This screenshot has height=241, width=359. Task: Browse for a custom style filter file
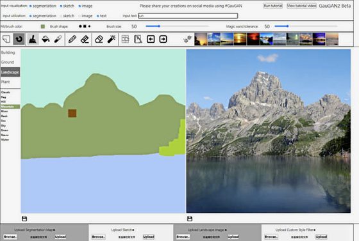(x=271, y=237)
